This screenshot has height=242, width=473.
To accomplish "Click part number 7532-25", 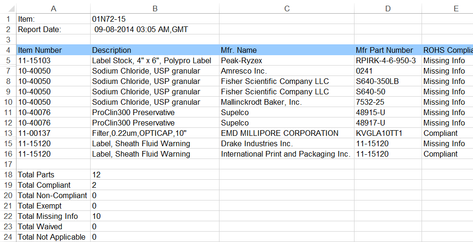I will [388, 102].
